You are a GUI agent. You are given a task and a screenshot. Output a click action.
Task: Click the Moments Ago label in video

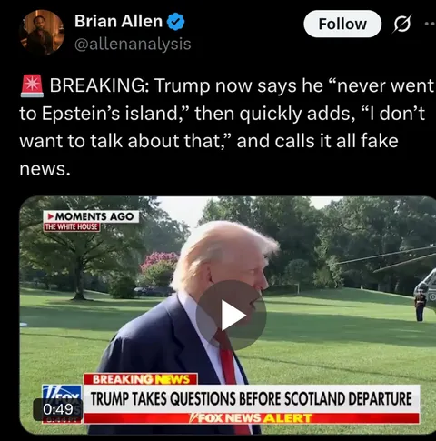[91, 216]
